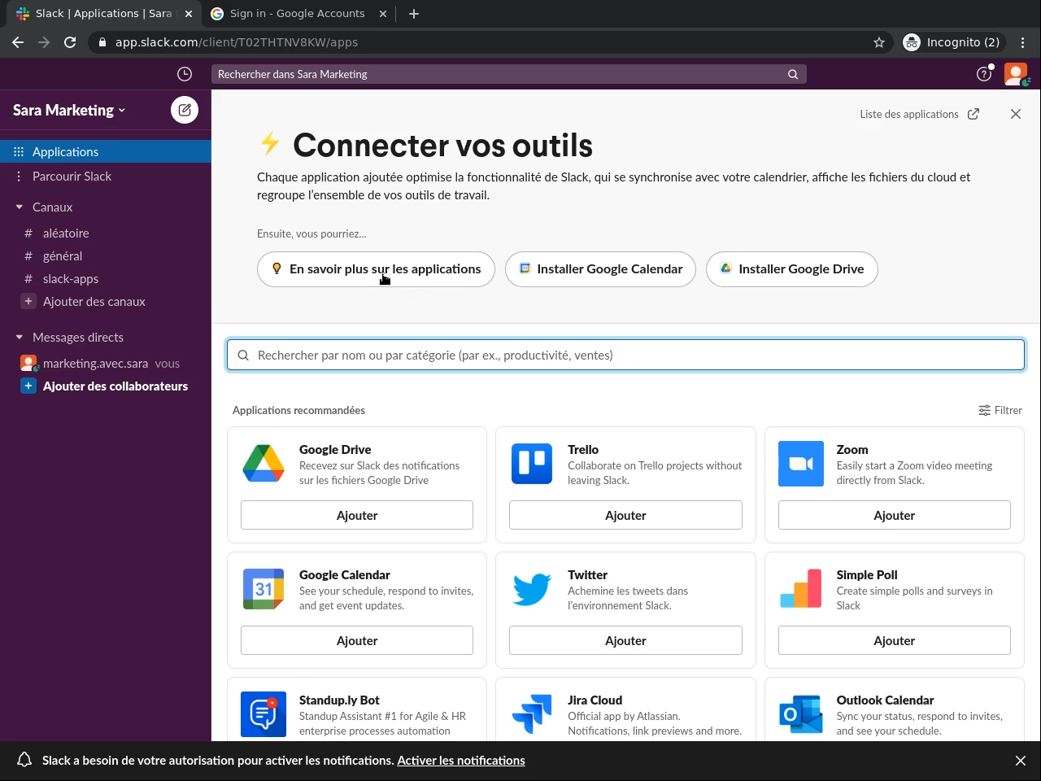The image size is (1041, 781).
Task: Switch to Sign in - Google Accounts tab
Action: (x=298, y=14)
